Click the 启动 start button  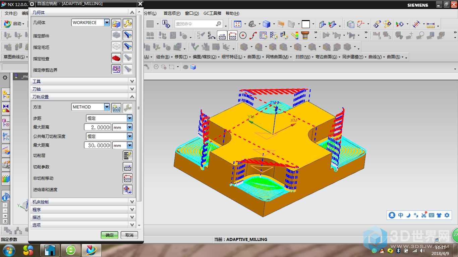pyautogui.click(x=14, y=24)
